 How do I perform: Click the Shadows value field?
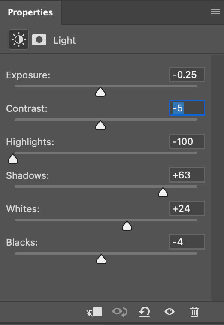187,175
